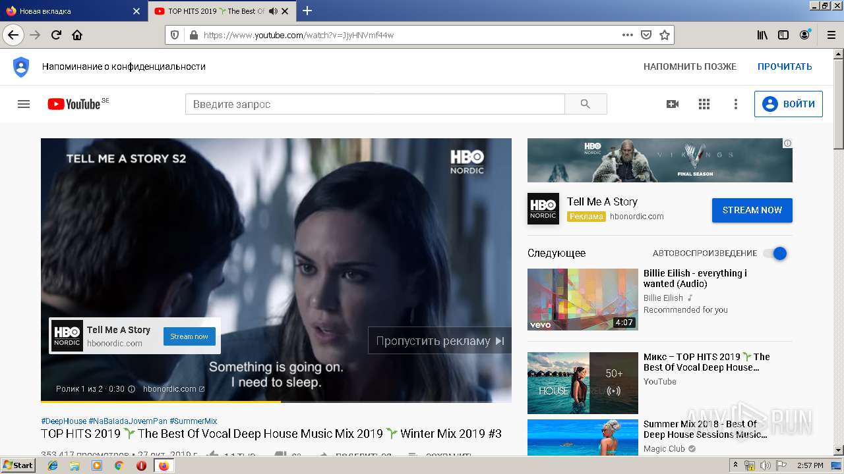Image resolution: width=844 pixels, height=474 pixels.
Task: Open the Firefox library
Action: pos(762,35)
